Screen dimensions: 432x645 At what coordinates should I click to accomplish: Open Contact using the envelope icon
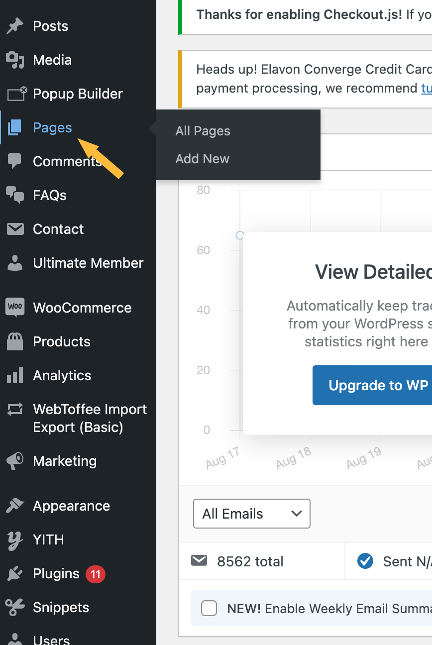15,229
